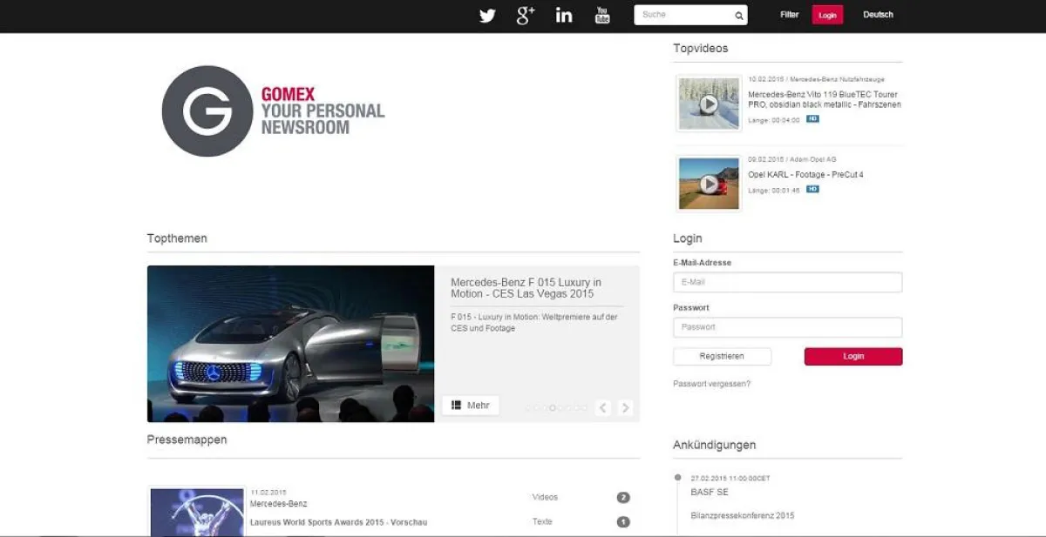
Task: Open the YouTube icon in the header
Action: 602,15
